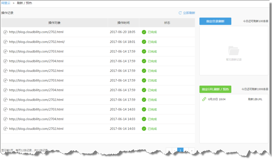Click the URL icon in the last table row

tap(5, 129)
